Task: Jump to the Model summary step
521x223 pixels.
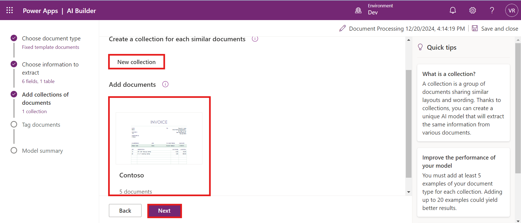Action: tap(42, 151)
